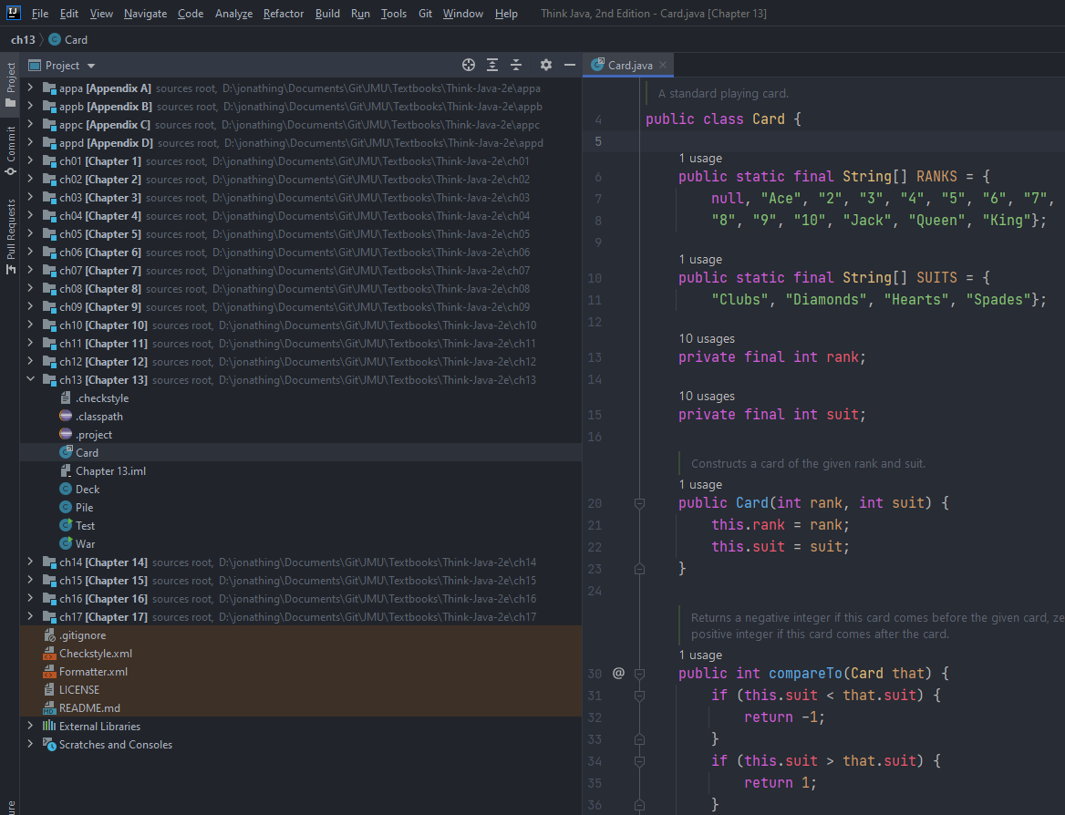Click Collapse All icon in Project panel

coord(516,66)
